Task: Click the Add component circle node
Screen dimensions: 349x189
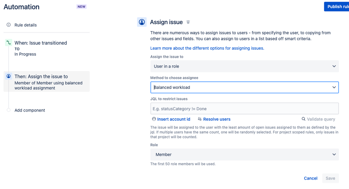Action: coord(9,110)
